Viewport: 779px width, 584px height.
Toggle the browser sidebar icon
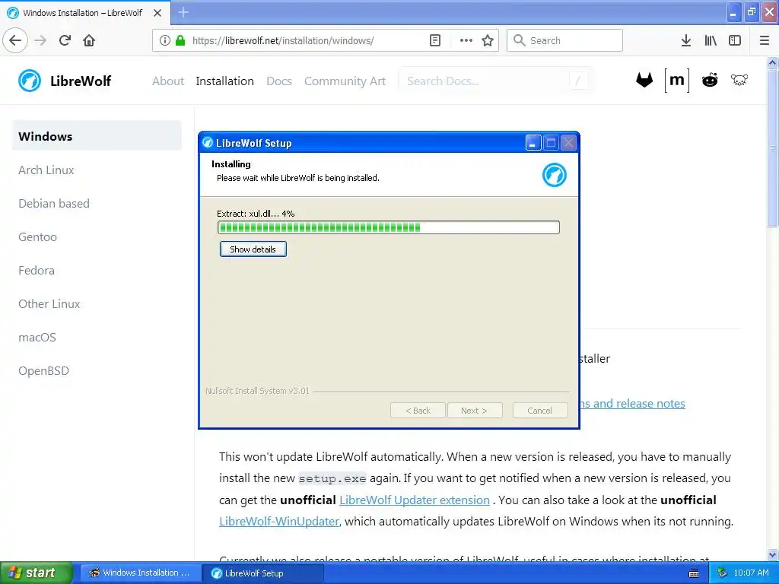click(735, 40)
